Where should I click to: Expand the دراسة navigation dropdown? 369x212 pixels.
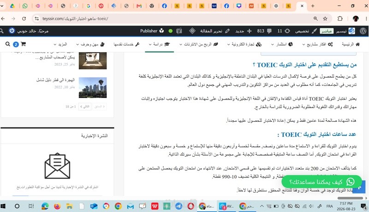pyautogui.click(x=159, y=44)
